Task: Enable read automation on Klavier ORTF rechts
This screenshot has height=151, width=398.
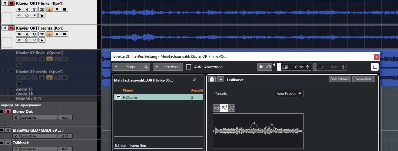Action: pos(57,34)
